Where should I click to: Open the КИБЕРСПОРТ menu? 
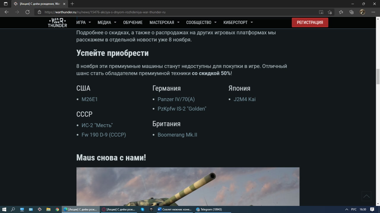tap(238, 22)
